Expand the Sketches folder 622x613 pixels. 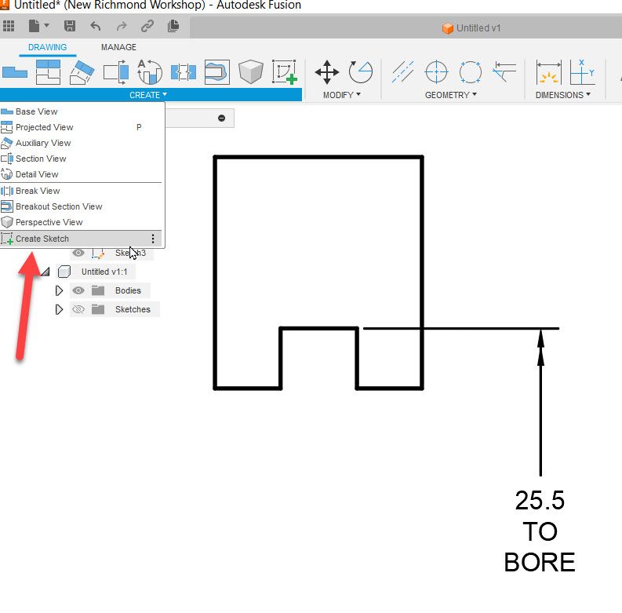59,309
